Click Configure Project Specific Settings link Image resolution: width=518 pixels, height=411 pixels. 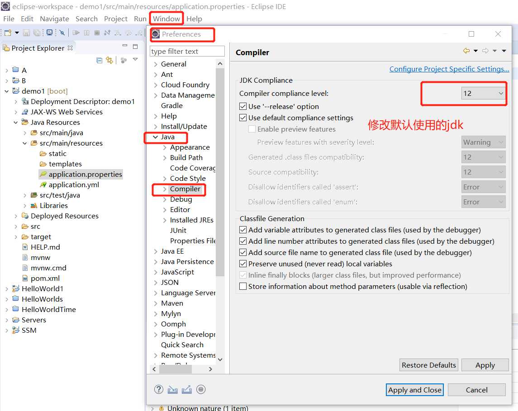(449, 69)
